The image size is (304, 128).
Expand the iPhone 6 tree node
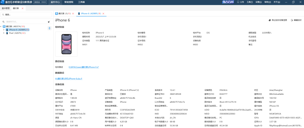[x=4, y=30]
